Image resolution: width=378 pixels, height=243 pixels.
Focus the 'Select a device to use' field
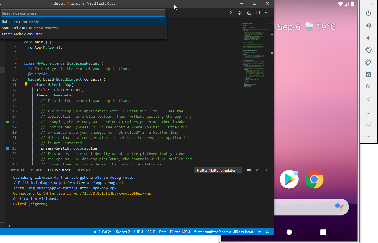point(83,13)
